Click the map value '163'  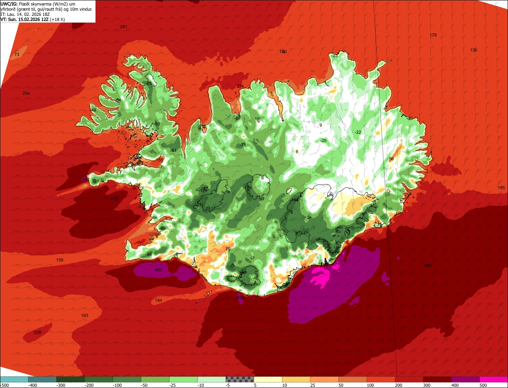click(x=85, y=315)
